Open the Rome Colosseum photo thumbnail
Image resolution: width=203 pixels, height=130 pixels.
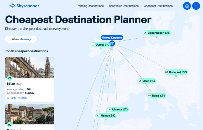[x=29, y=114]
